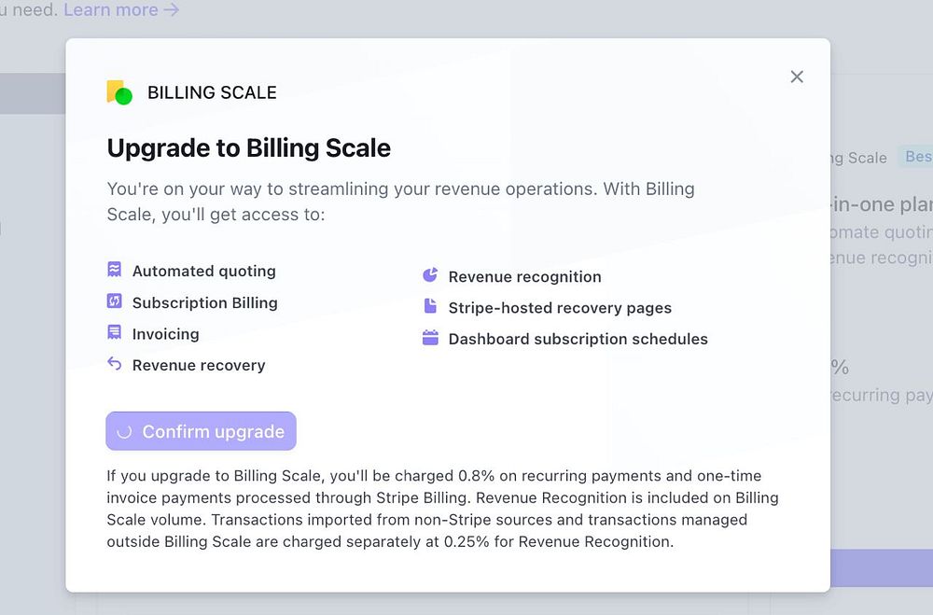
Task: Open the Learn more link
Action: [121, 10]
